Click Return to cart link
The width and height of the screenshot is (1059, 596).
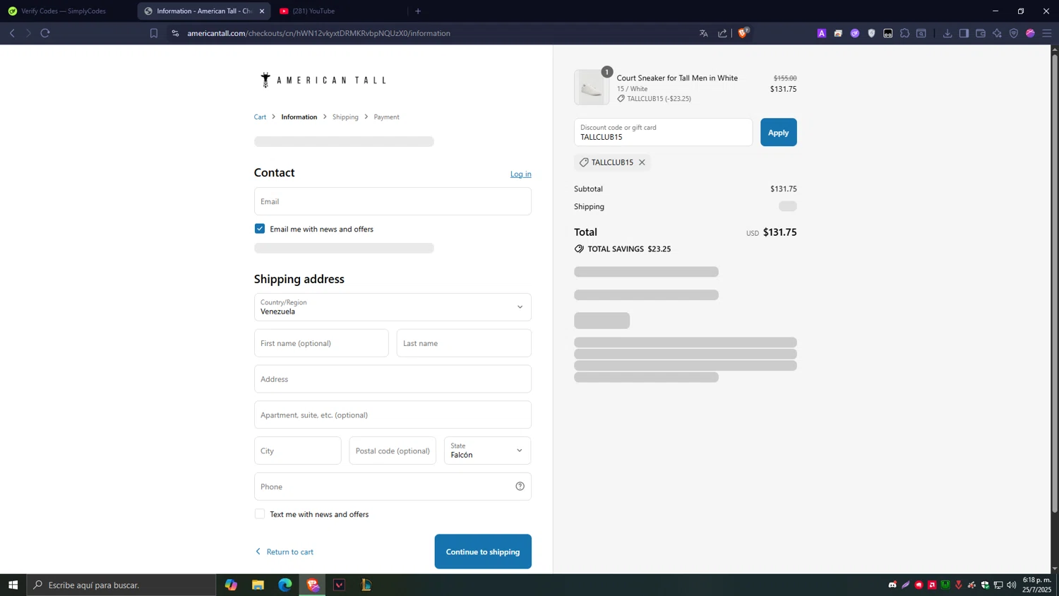[284, 552]
